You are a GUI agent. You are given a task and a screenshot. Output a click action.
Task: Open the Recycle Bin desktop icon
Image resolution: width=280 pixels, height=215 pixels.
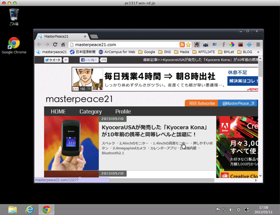click(x=14, y=17)
